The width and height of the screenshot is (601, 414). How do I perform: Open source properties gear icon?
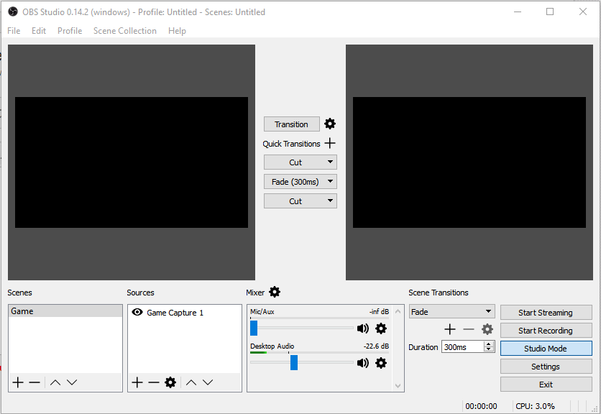coord(170,382)
